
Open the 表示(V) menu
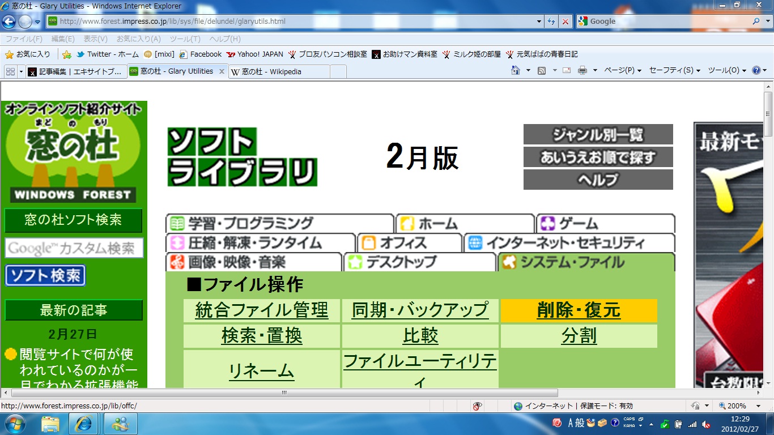click(x=96, y=39)
